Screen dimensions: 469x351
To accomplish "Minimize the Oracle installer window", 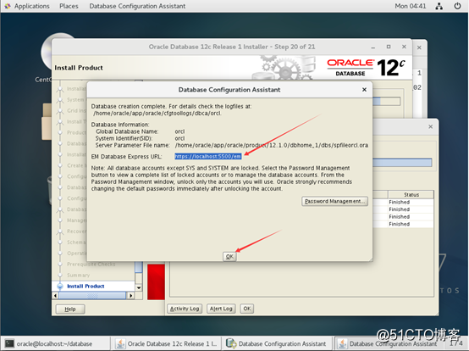I will pyautogui.click(x=373, y=47).
